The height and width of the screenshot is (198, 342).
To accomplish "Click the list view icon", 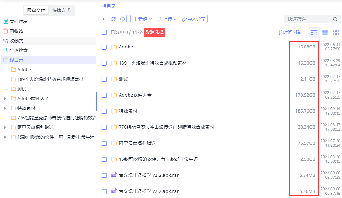I will point(314,32).
